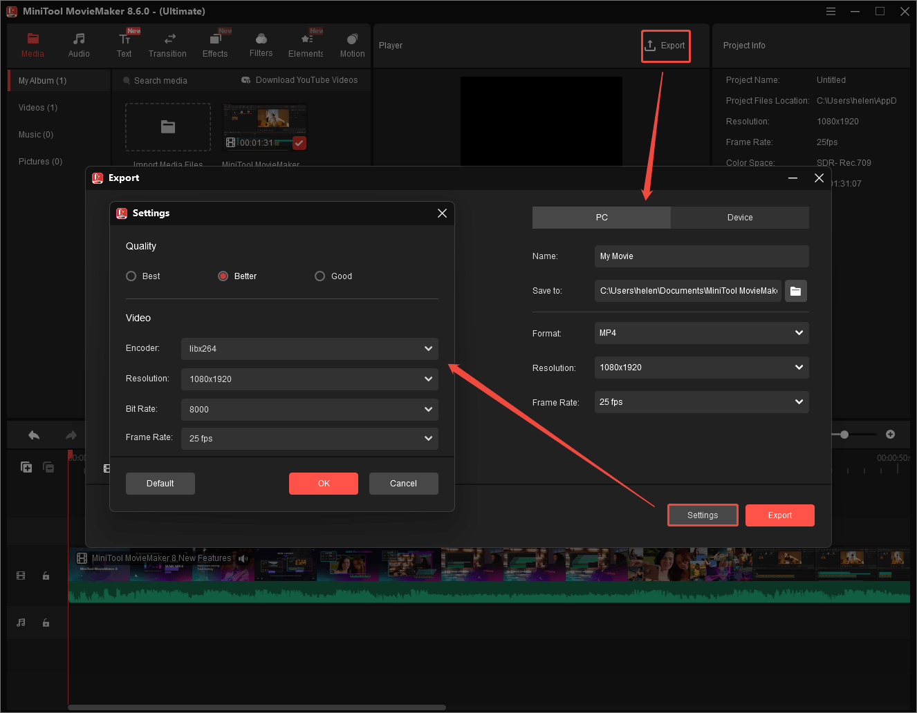Close the Export dialog
Screen dimensions: 917x713
pyautogui.click(x=819, y=178)
